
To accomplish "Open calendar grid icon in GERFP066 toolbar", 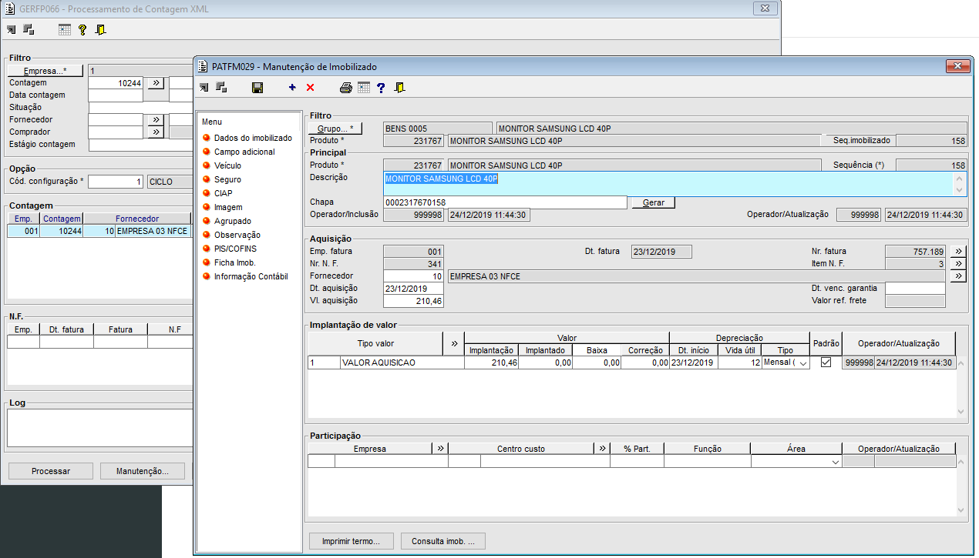I will coord(65,30).
